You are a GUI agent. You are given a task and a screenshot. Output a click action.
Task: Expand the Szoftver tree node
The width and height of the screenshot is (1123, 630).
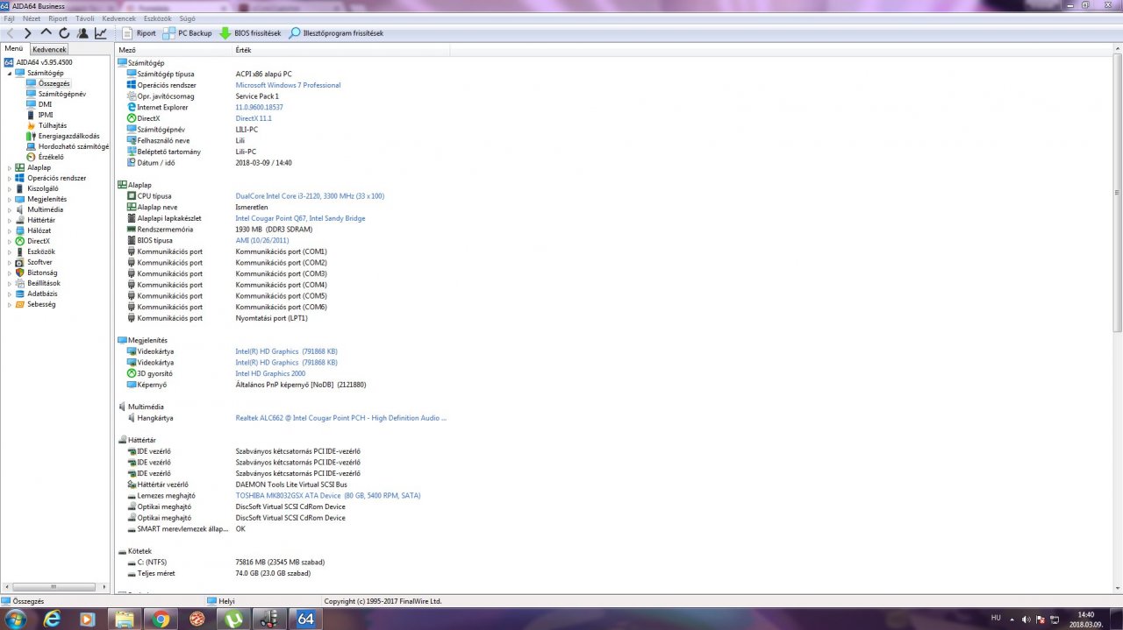10,262
